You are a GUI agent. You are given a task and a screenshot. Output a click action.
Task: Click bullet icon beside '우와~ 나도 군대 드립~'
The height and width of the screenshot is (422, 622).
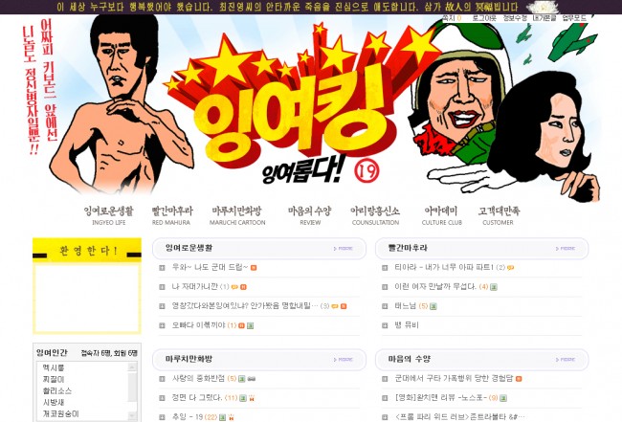pos(162,268)
